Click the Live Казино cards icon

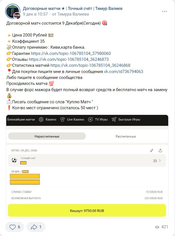click(x=62, y=119)
